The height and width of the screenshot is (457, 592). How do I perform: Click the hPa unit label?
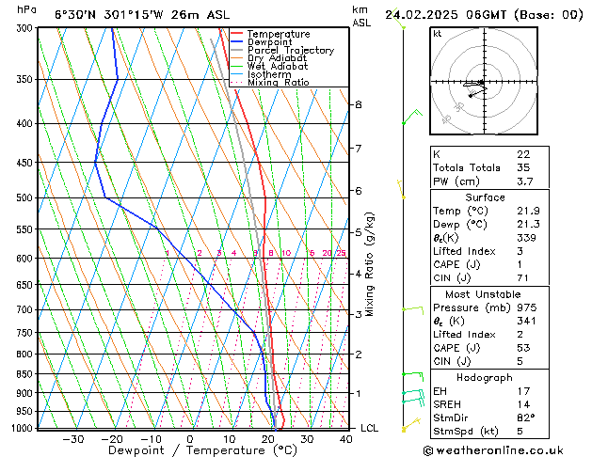coord(26,9)
